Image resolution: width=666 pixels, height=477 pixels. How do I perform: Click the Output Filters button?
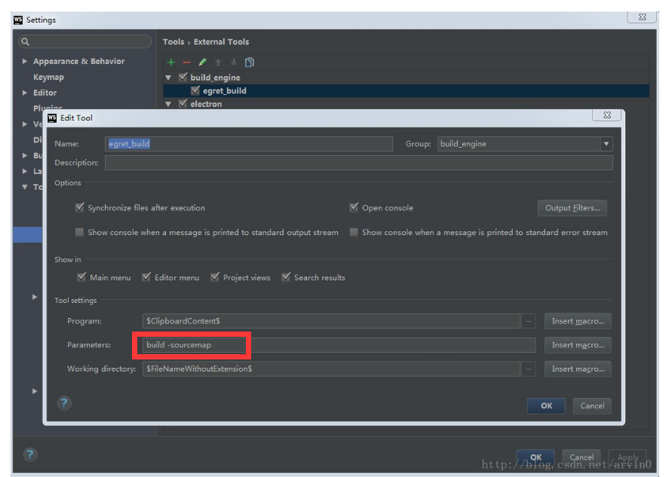[x=572, y=208]
